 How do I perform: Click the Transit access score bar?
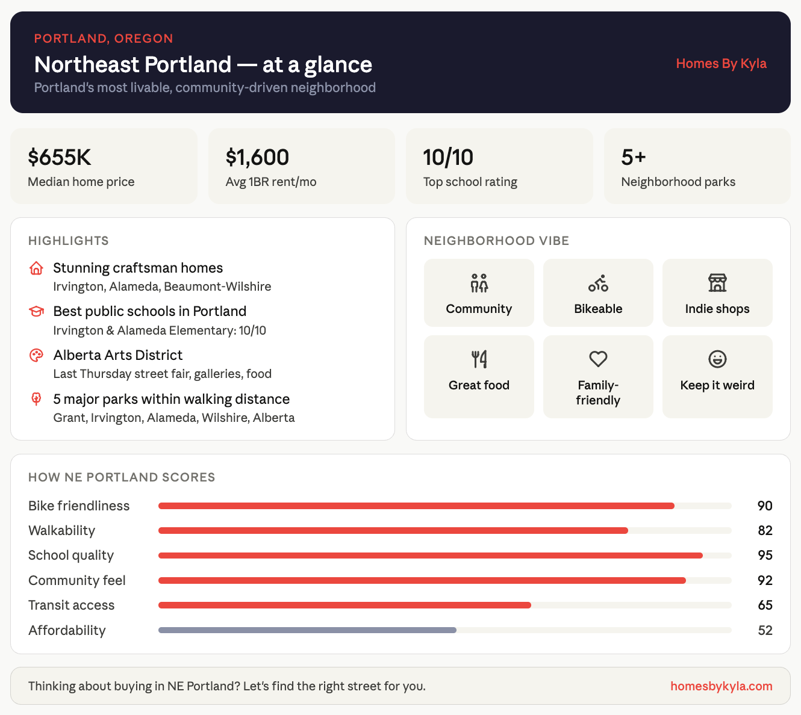445,605
